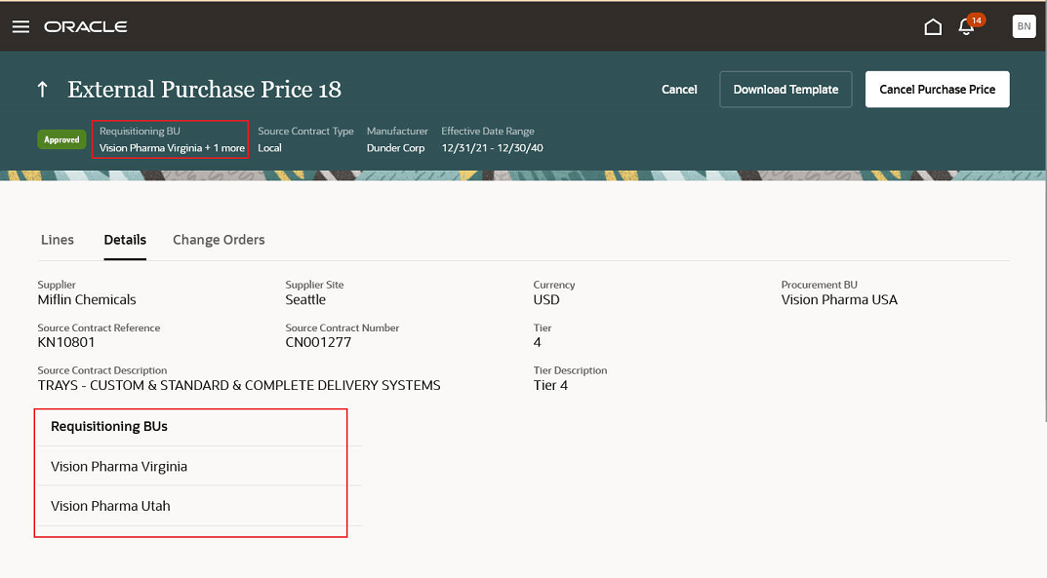
Task: Click Download Template button
Action: pos(785,90)
